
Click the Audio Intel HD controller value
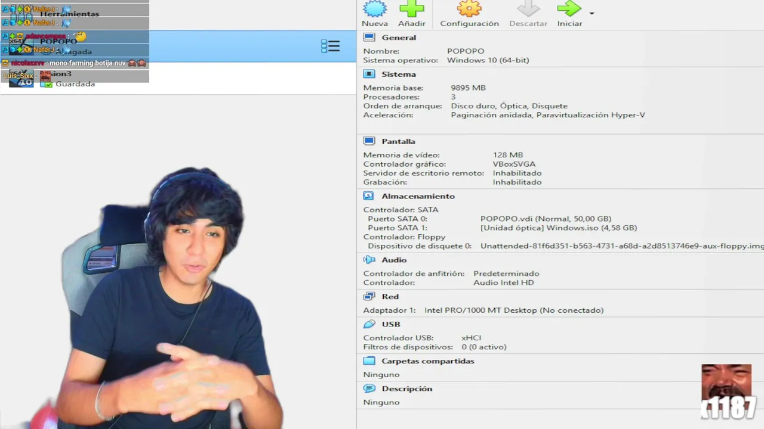pos(503,282)
